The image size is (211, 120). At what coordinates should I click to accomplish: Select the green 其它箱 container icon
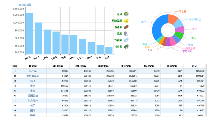coord(126,47)
